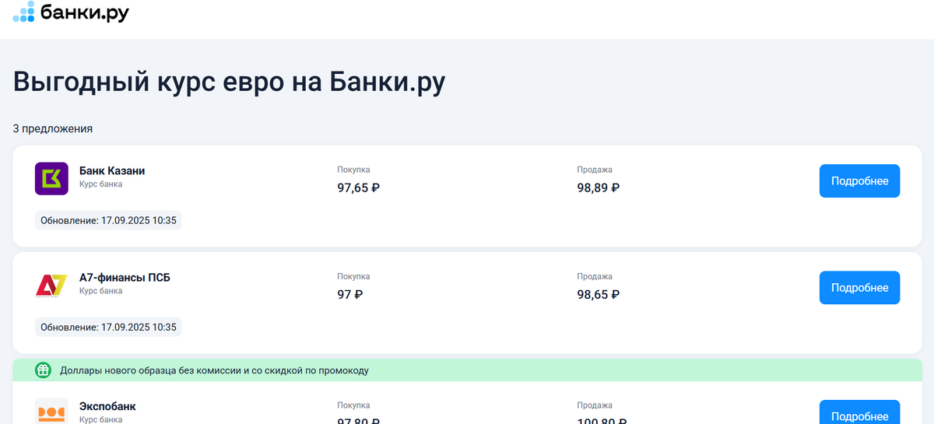Open the Банк Казани bank name link
Screen dimensions: 934x424
[112, 170]
